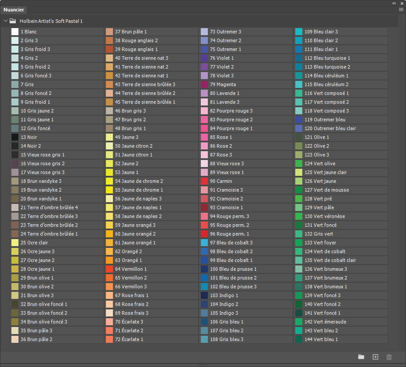Switch to the Nuancier tab
The width and height of the screenshot is (406, 367).
[14, 10]
